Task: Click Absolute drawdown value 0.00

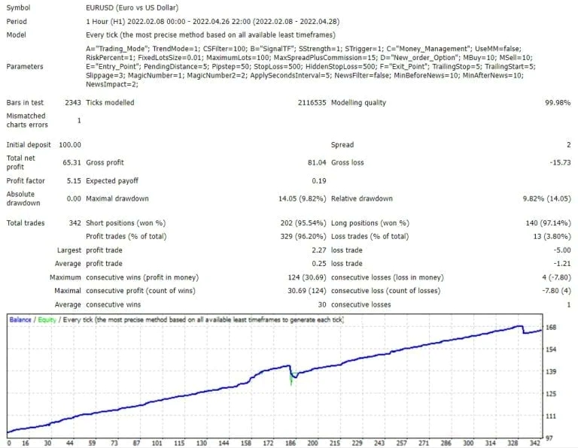Action: (74, 198)
